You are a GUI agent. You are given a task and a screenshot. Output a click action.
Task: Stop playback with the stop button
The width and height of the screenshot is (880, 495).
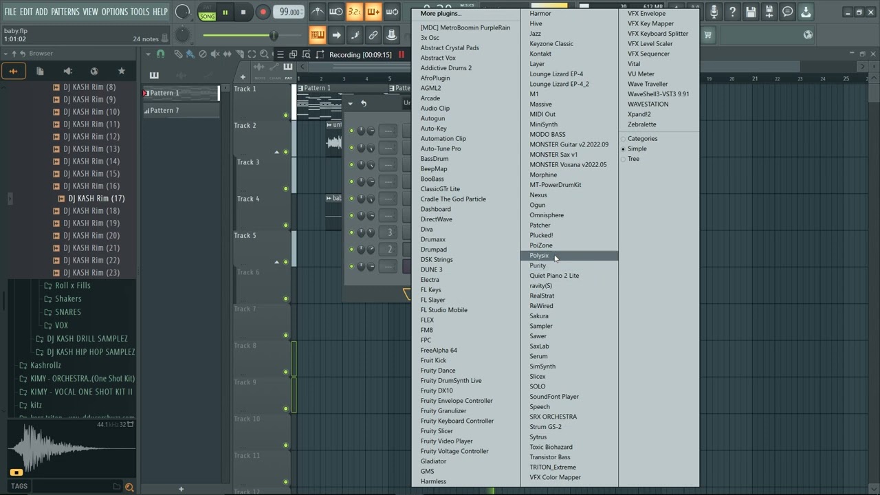click(x=243, y=12)
